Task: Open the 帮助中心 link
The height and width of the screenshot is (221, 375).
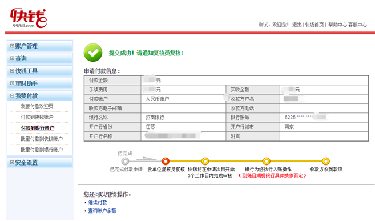Action: click(337, 25)
